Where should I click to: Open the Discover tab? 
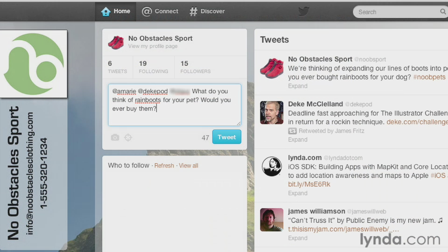(207, 11)
